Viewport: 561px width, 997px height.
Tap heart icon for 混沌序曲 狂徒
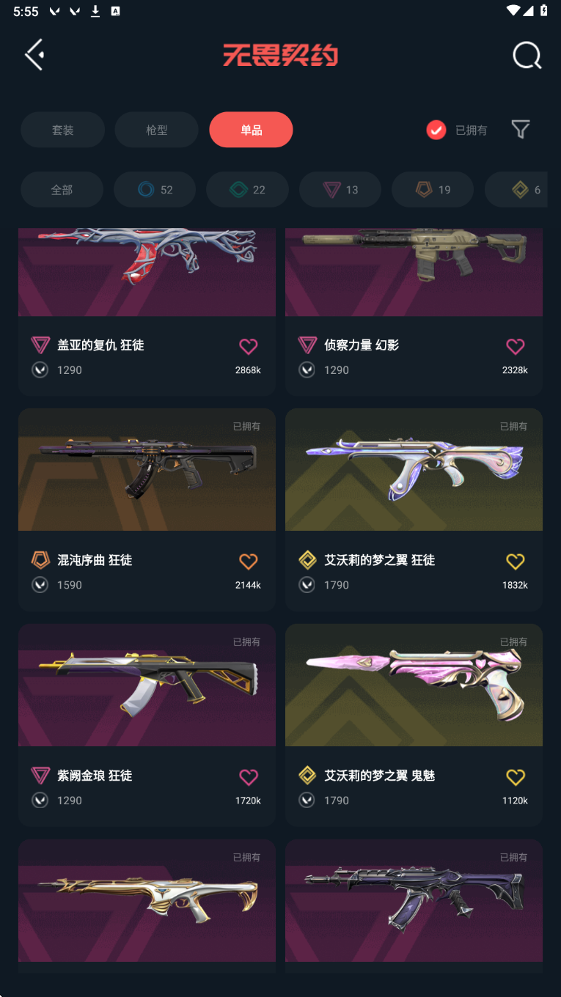249,562
